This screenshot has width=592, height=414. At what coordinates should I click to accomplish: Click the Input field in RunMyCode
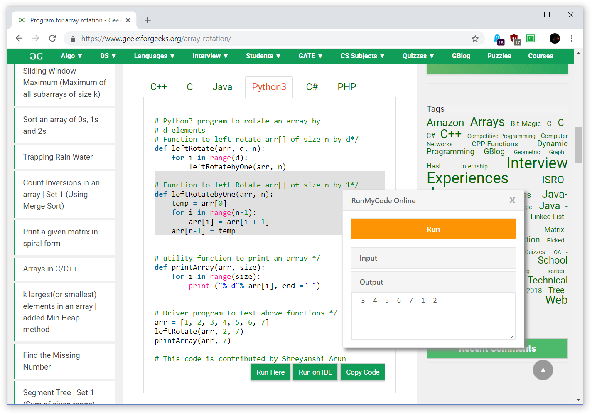[x=433, y=258]
